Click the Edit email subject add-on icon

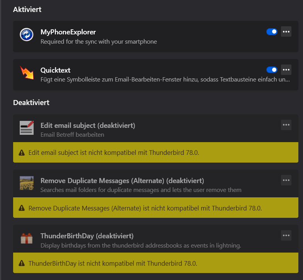[x=27, y=127]
